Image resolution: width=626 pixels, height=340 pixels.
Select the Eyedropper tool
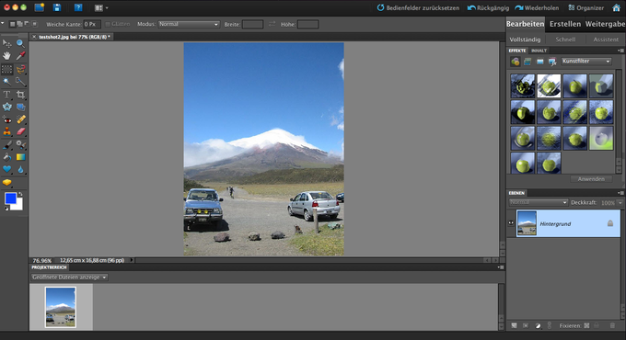point(20,56)
